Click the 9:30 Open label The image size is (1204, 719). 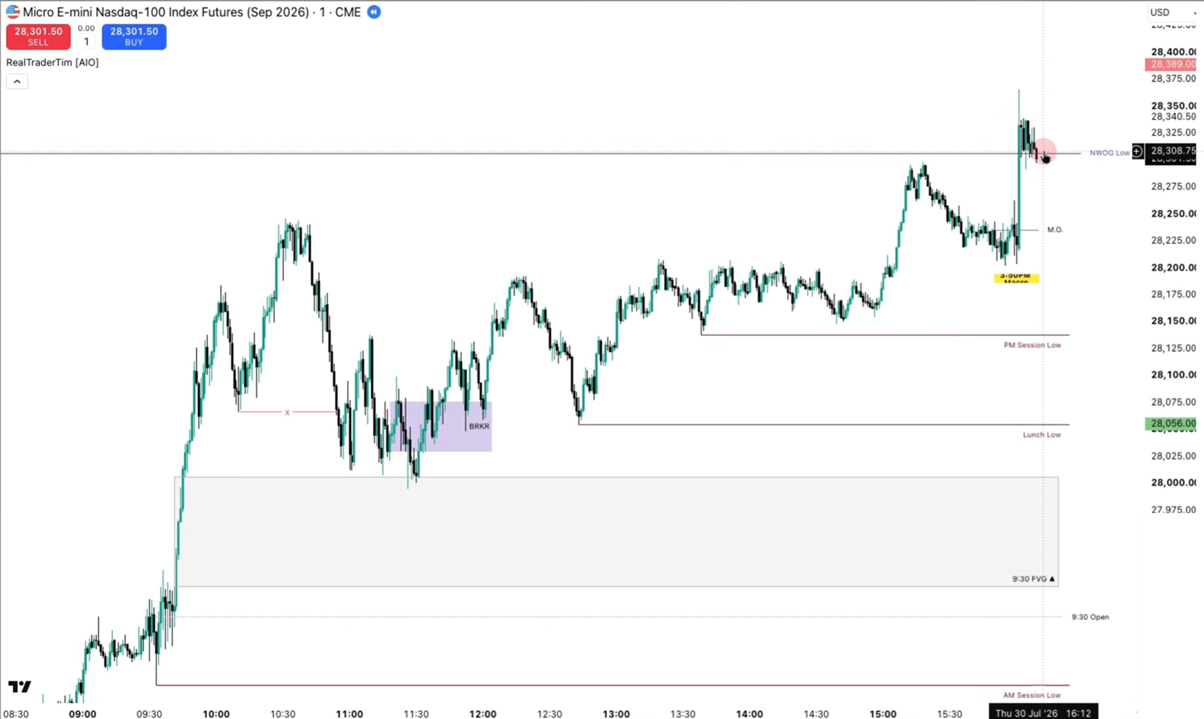[1090, 617]
